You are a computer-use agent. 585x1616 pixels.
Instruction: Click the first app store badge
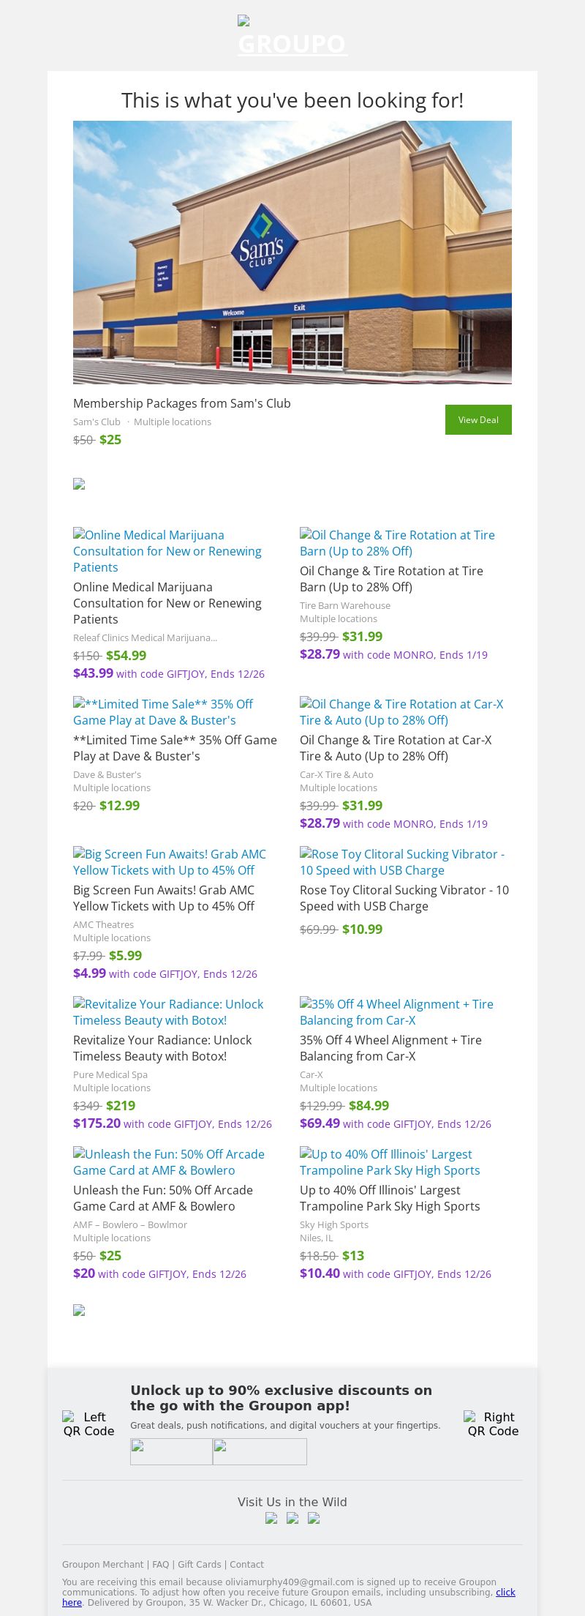(x=171, y=1451)
